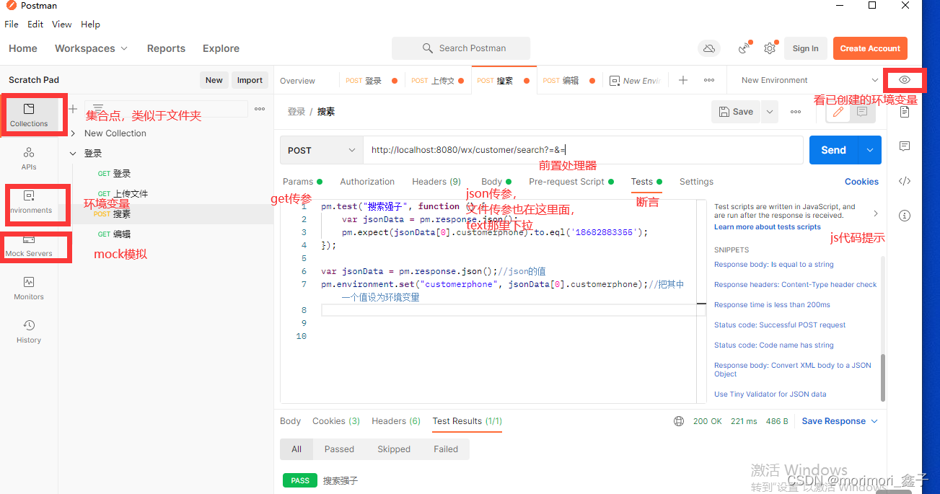Open the History sidebar panel
The image size is (940, 494).
point(29,332)
